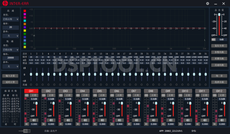Open settings with the gear icon
The image size is (230, 134).
pos(208,3)
